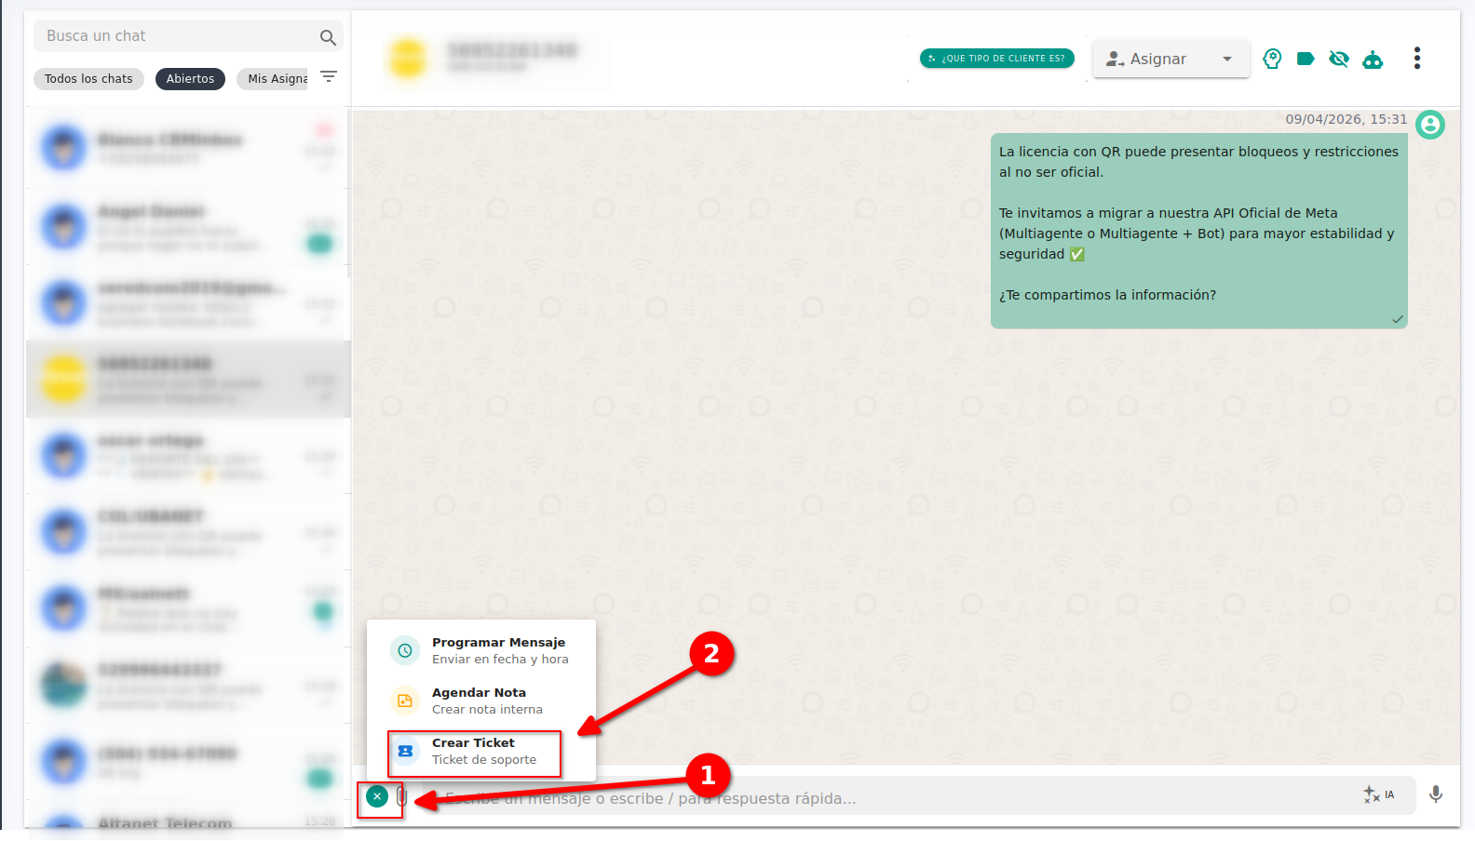The width and height of the screenshot is (1475, 841).
Task: Click the Busca un chat search field
Action: (177, 36)
